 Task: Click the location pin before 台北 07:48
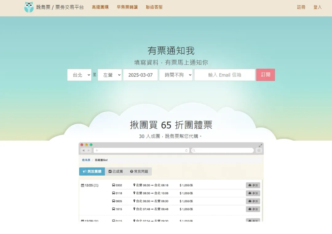(134, 209)
